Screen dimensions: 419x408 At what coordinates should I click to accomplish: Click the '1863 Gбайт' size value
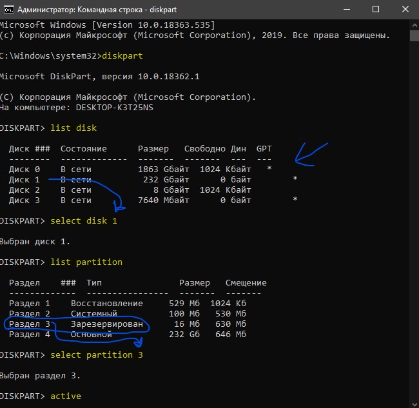click(164, 169)
